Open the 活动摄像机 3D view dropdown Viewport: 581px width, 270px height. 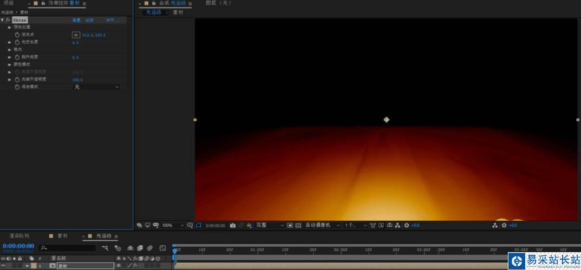tap(322, 225)
